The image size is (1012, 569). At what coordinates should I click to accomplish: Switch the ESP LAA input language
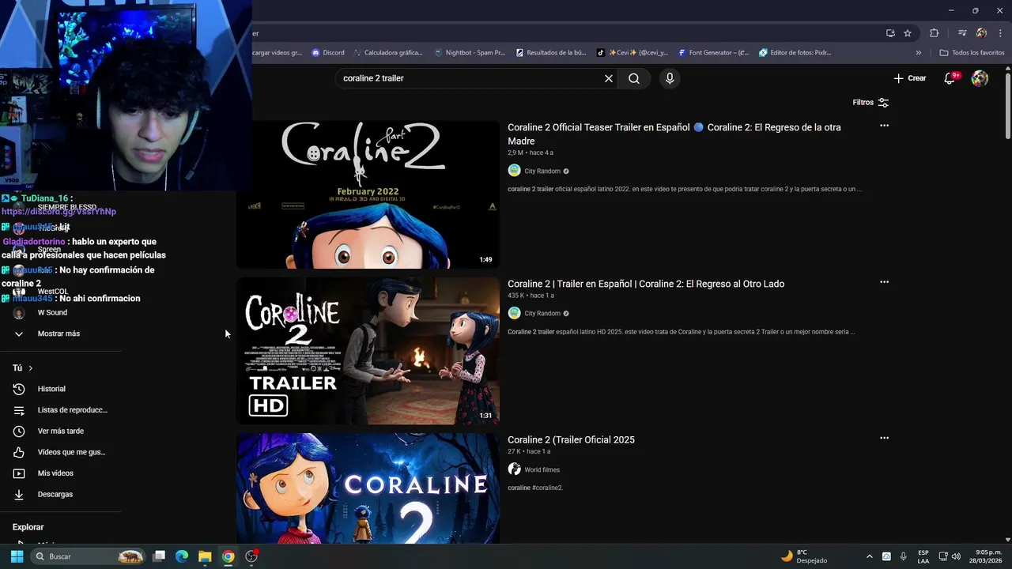(923, 556)
